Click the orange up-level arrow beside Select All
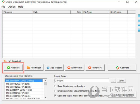 coord(5,61)
